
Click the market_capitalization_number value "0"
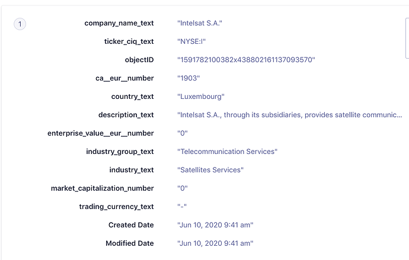pyautogui.click(x=183, y=188)
